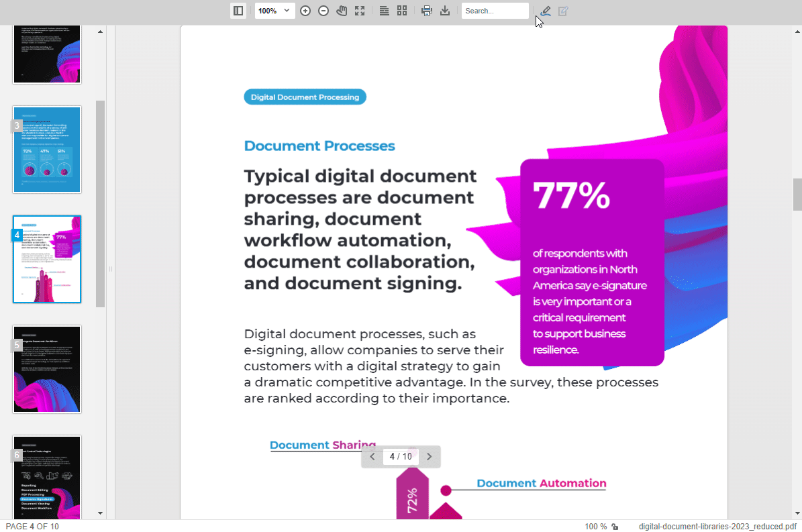
Task: Click the Search input field
Action: pos(495,11)
